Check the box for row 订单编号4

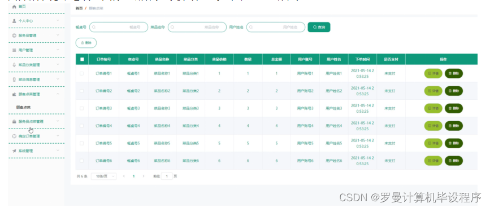[82, 126]
